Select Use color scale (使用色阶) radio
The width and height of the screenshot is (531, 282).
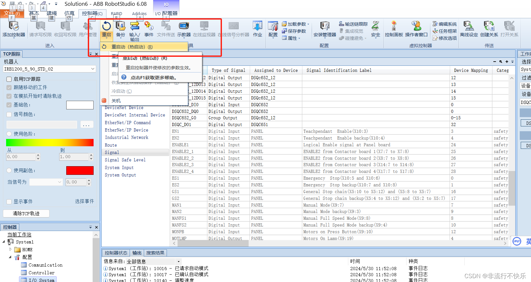coord(9,134)
